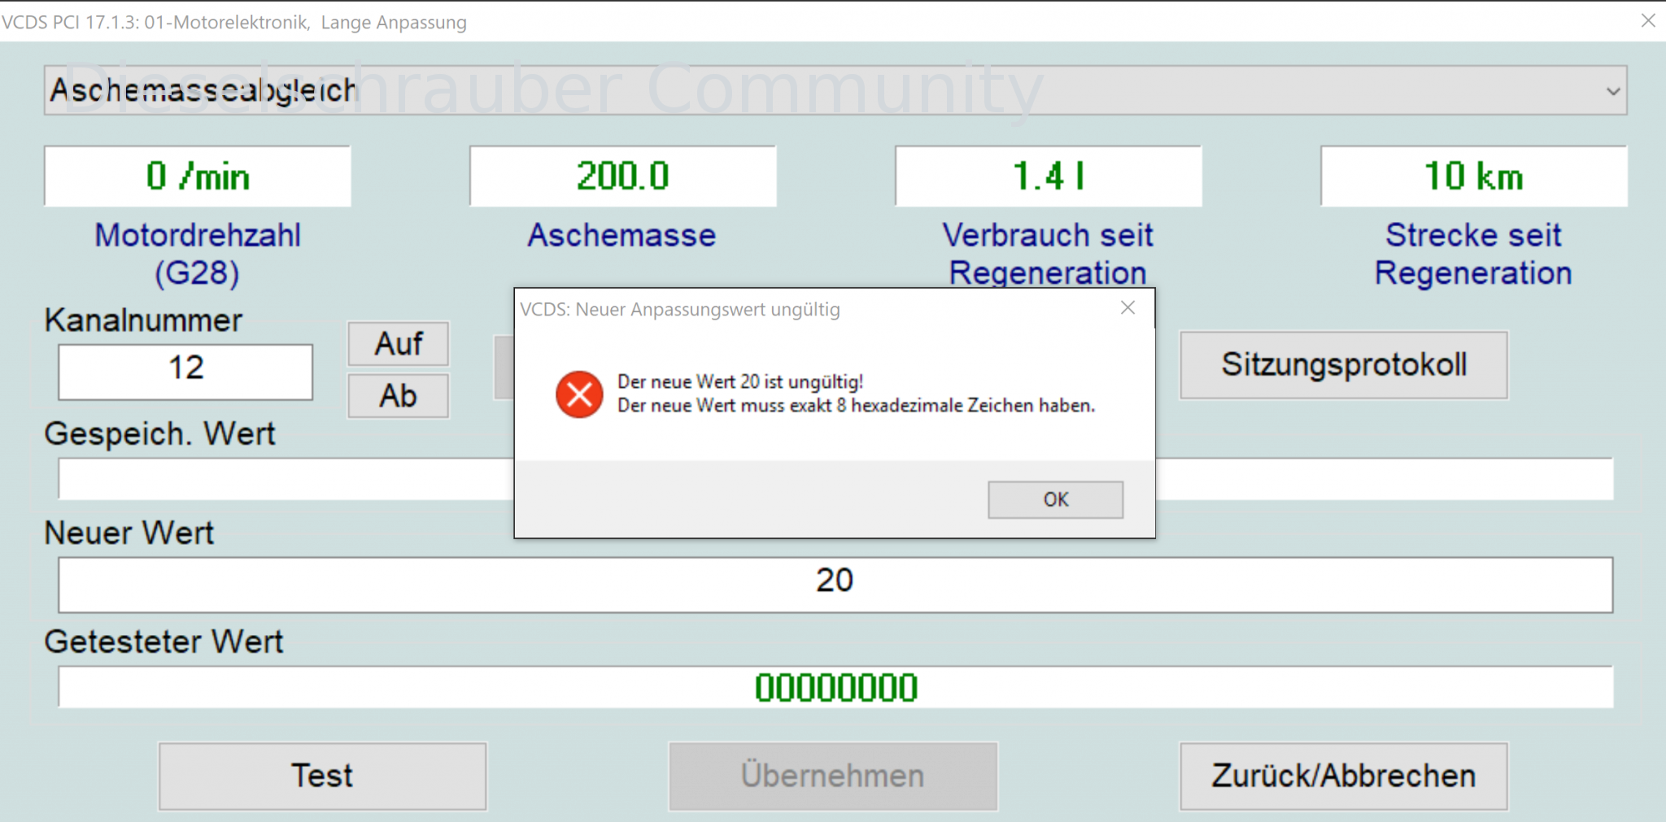Click 'Der neue Wert 20 ist ungültig!' message
The width and height of the screenshot is (1666, 822).
coord(740,381)
